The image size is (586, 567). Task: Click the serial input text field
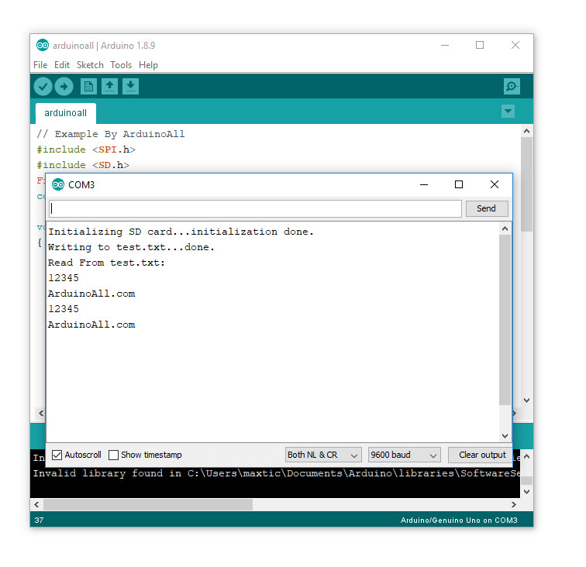pyautogui.click(x=255, y=208)
